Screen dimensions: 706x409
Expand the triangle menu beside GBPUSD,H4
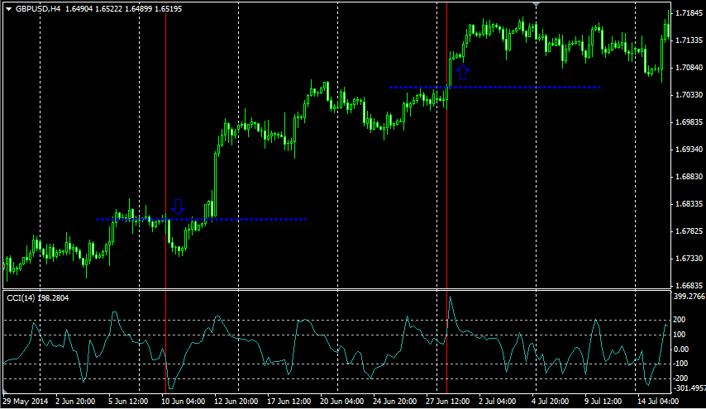tap(8, 9)
